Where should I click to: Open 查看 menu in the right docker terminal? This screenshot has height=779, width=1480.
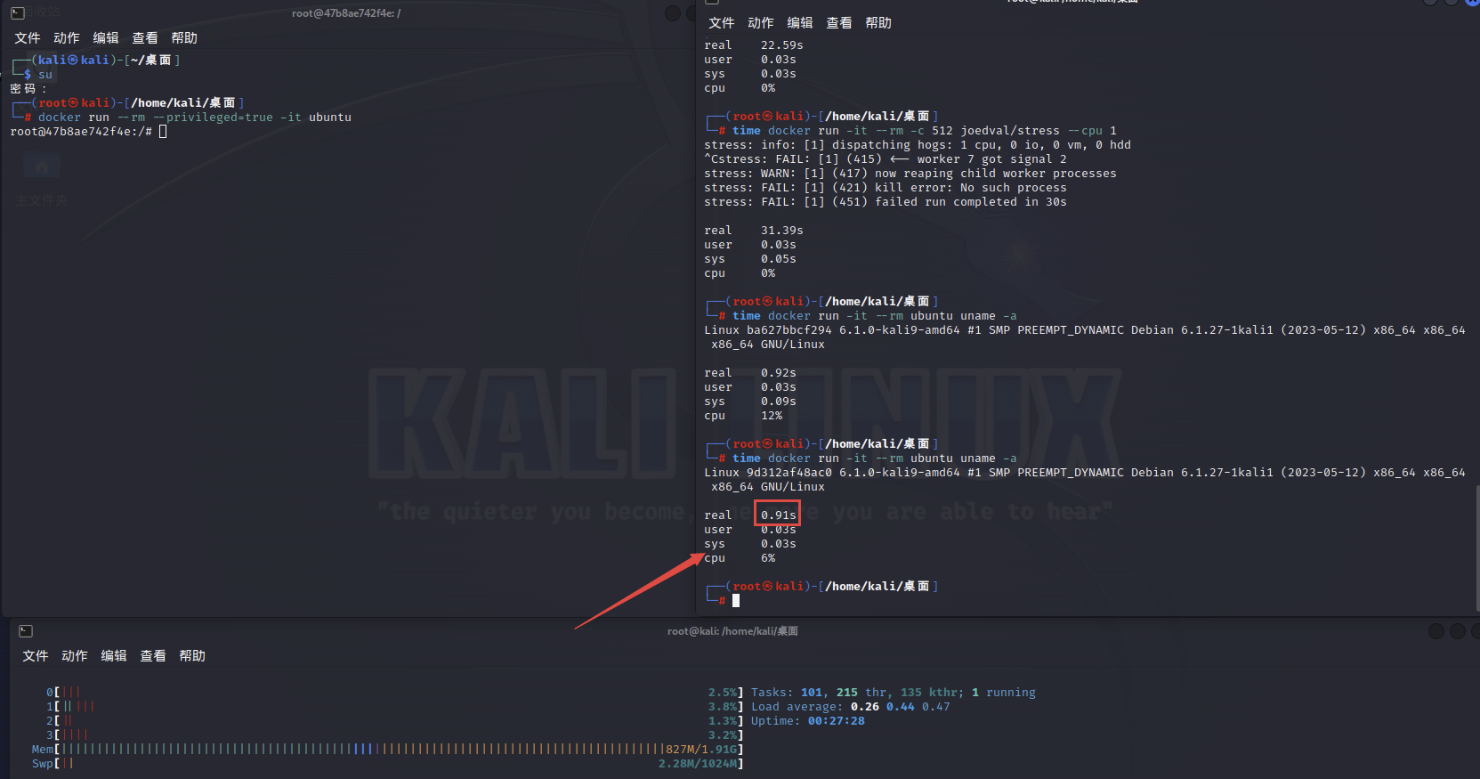tap(839, 23)
